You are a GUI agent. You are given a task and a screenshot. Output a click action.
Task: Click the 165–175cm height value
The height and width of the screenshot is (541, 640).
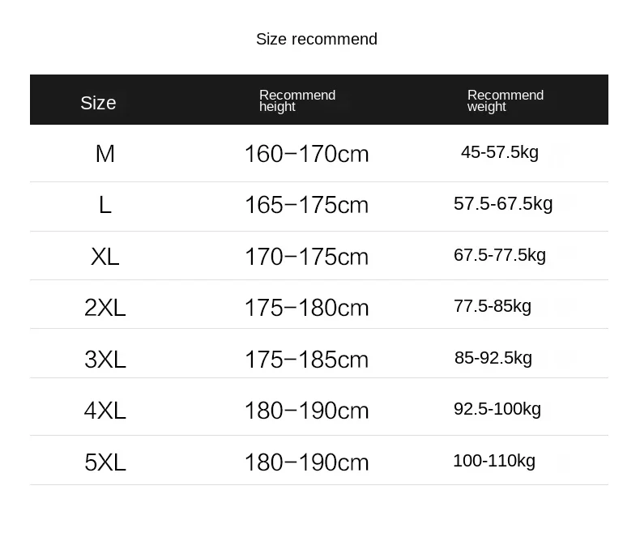306,205
